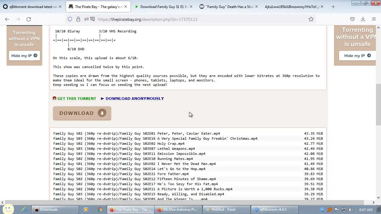Click the padlock site information icon
The width and height of the screenshot is (381, 214).
click(78, 19)
